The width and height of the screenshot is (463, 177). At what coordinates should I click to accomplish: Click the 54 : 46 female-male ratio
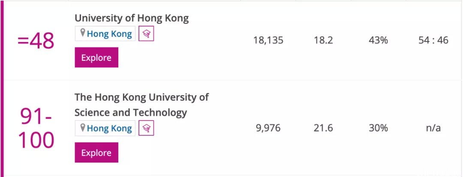433,40
